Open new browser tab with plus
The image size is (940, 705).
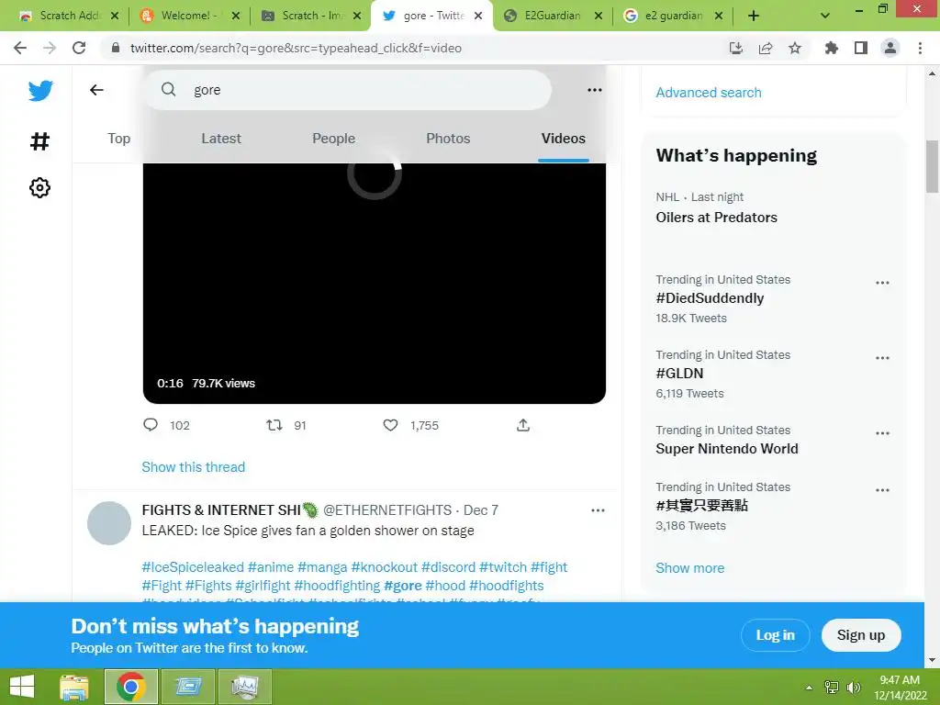754,16
